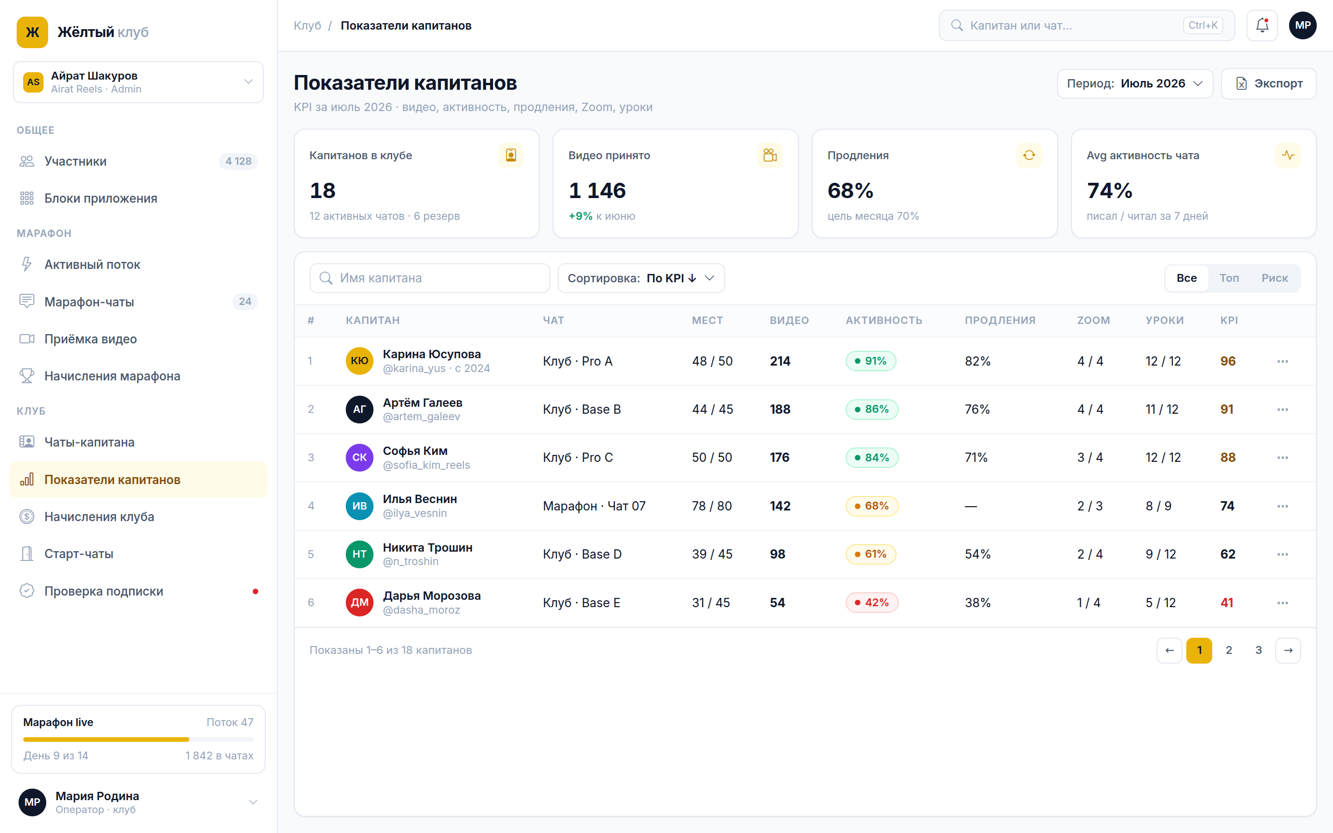This screenshot has width=1333, height=833.
Task: Open Чаты-капитана in the sidebar
Action: click(x=138, y=442)
